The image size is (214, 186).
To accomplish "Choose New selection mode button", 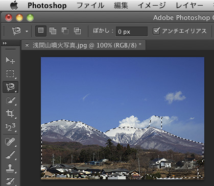I will click(x=41, y=31).
